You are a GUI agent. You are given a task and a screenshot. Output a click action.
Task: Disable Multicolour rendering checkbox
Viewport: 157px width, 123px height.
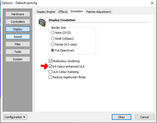pyautogui.click(x=50, y=61)
